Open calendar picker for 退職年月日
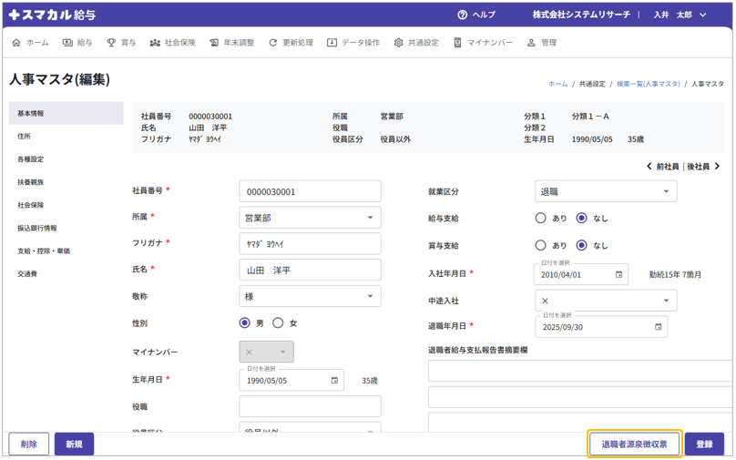 click(x=658, y=327)
